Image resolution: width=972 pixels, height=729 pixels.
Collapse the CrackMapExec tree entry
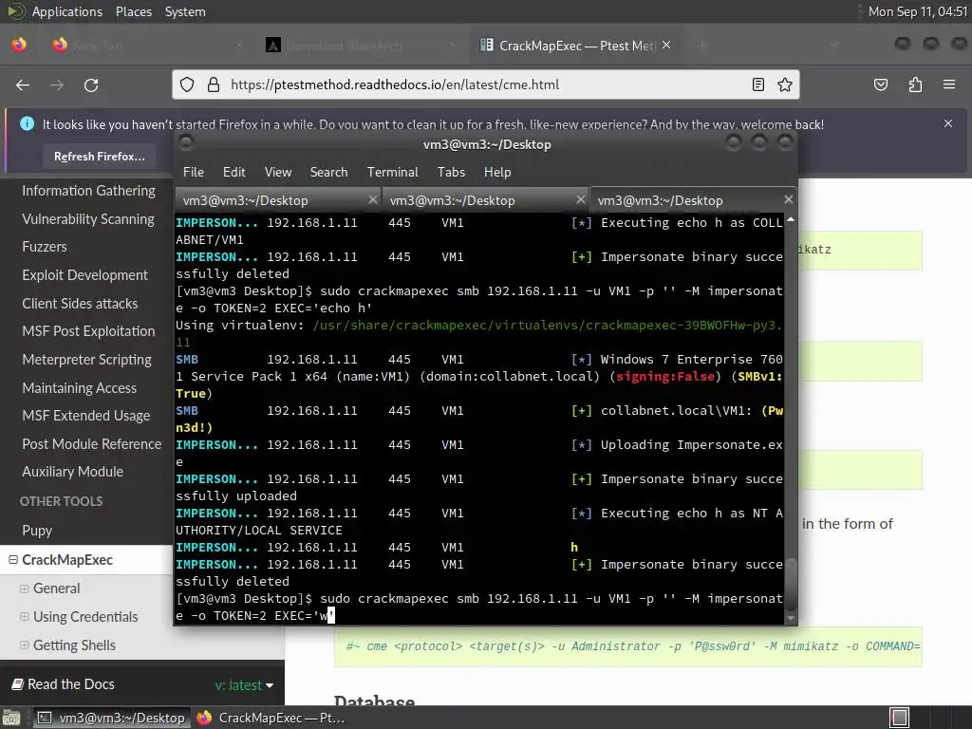click(13, 560)
